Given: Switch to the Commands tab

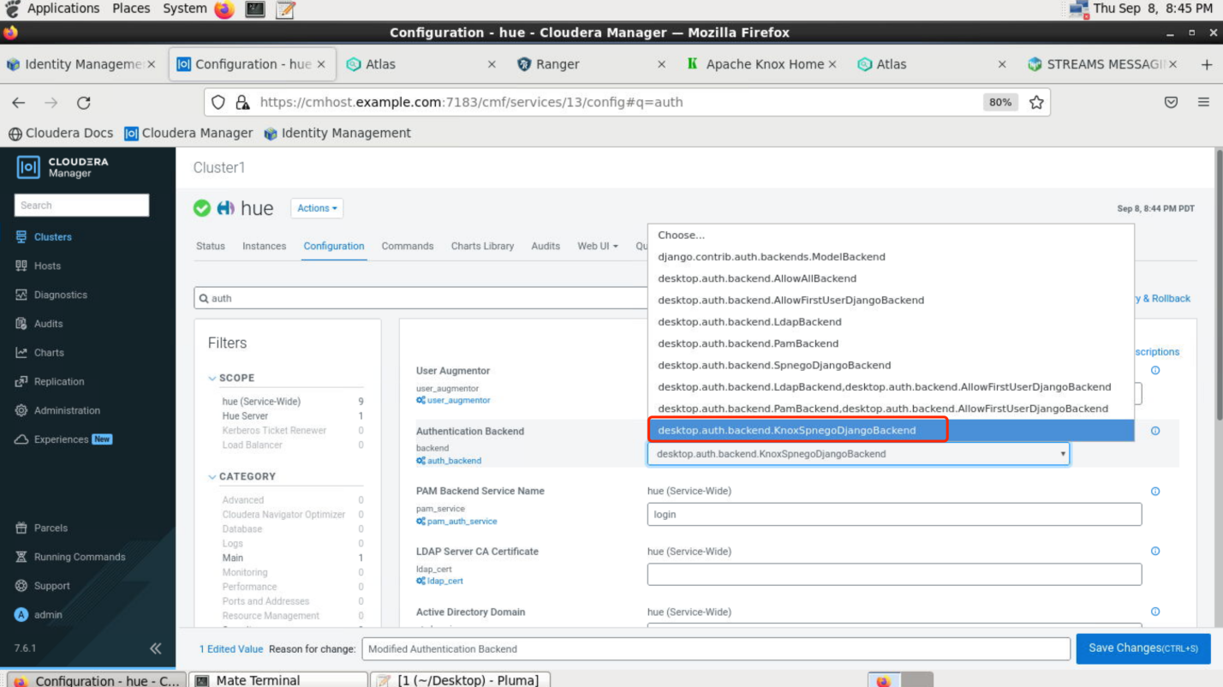Looking at the screenshot, I should click(408, 246).
